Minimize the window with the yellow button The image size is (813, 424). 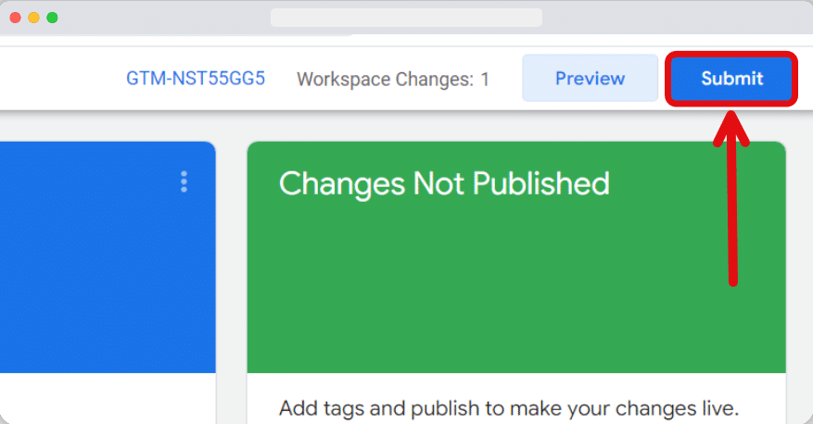tap(33, 18)
